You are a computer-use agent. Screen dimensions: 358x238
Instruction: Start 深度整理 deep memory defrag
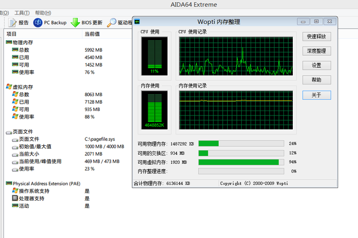pyautogui.click(x=316, y=51)
